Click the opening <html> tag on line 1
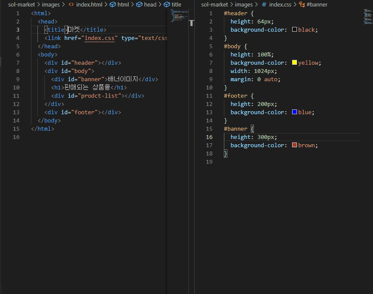 (x=41, y=13)
